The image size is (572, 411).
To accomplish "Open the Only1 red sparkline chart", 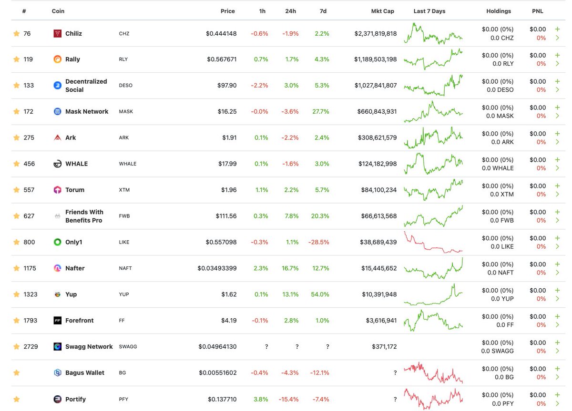I will click(x=433, y=242).
